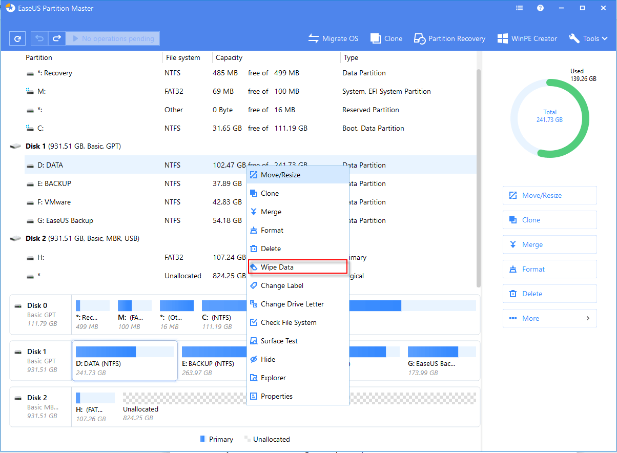Select Check File System menu entry

298,322
